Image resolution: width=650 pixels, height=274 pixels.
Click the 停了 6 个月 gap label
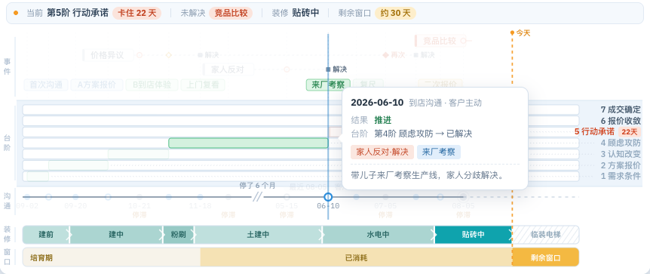click(x=257, y=186)
